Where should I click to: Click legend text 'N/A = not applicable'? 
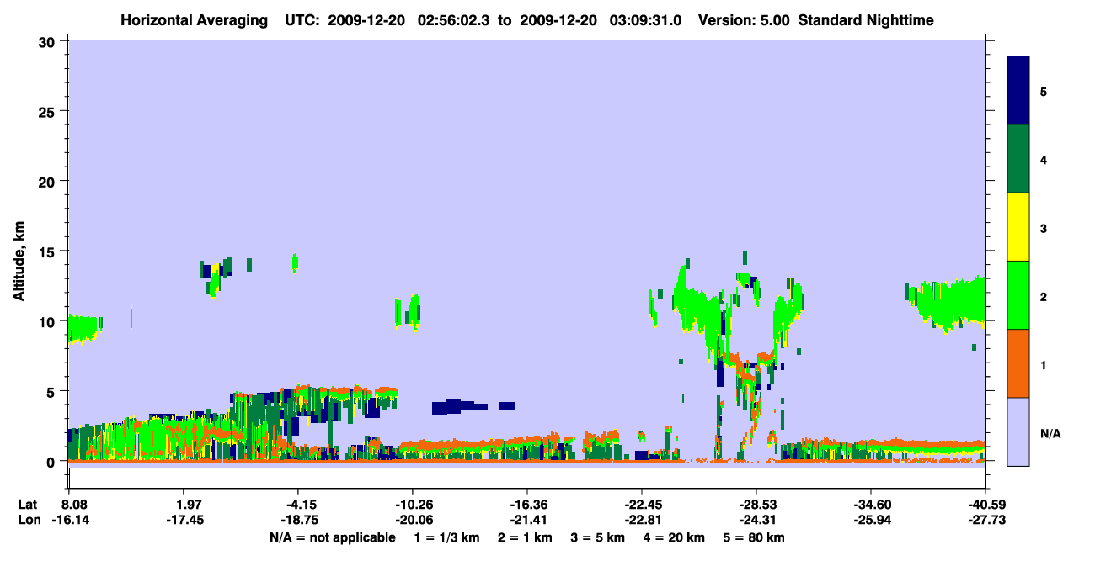coord(332,537)
